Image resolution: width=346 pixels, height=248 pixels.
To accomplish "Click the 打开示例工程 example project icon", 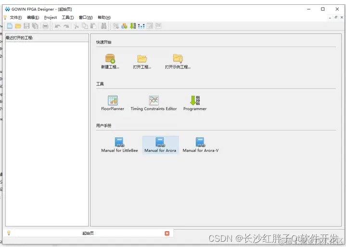I will point(178,61).
